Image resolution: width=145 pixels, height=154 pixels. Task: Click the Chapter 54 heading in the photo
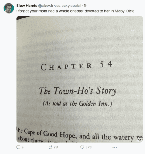point(77,66)
